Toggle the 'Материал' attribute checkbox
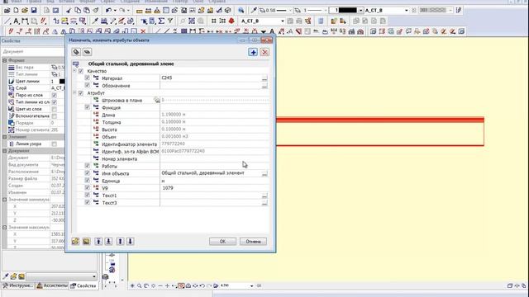Viewport: 529px width, 297px height. (x=87, y=78)
